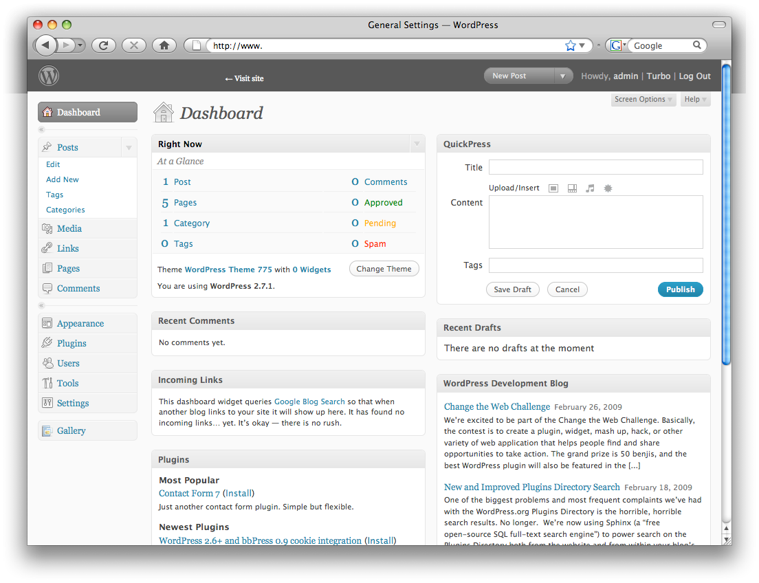Publish the QuickPress post
This screenshot has width=759, height=583.
click(680, 289)
